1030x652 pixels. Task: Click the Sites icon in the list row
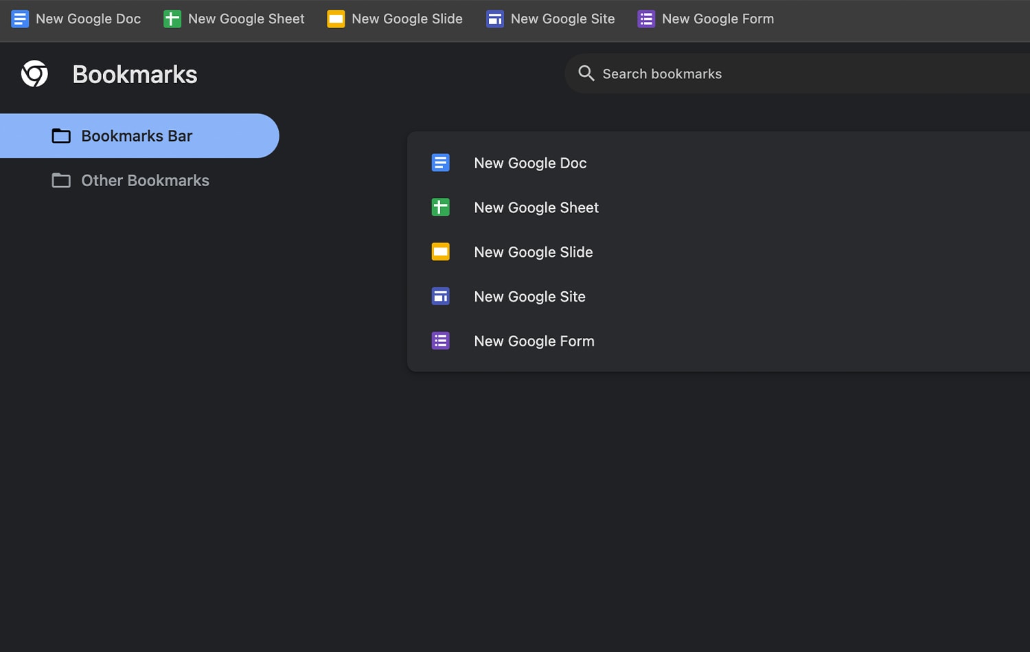441,296
